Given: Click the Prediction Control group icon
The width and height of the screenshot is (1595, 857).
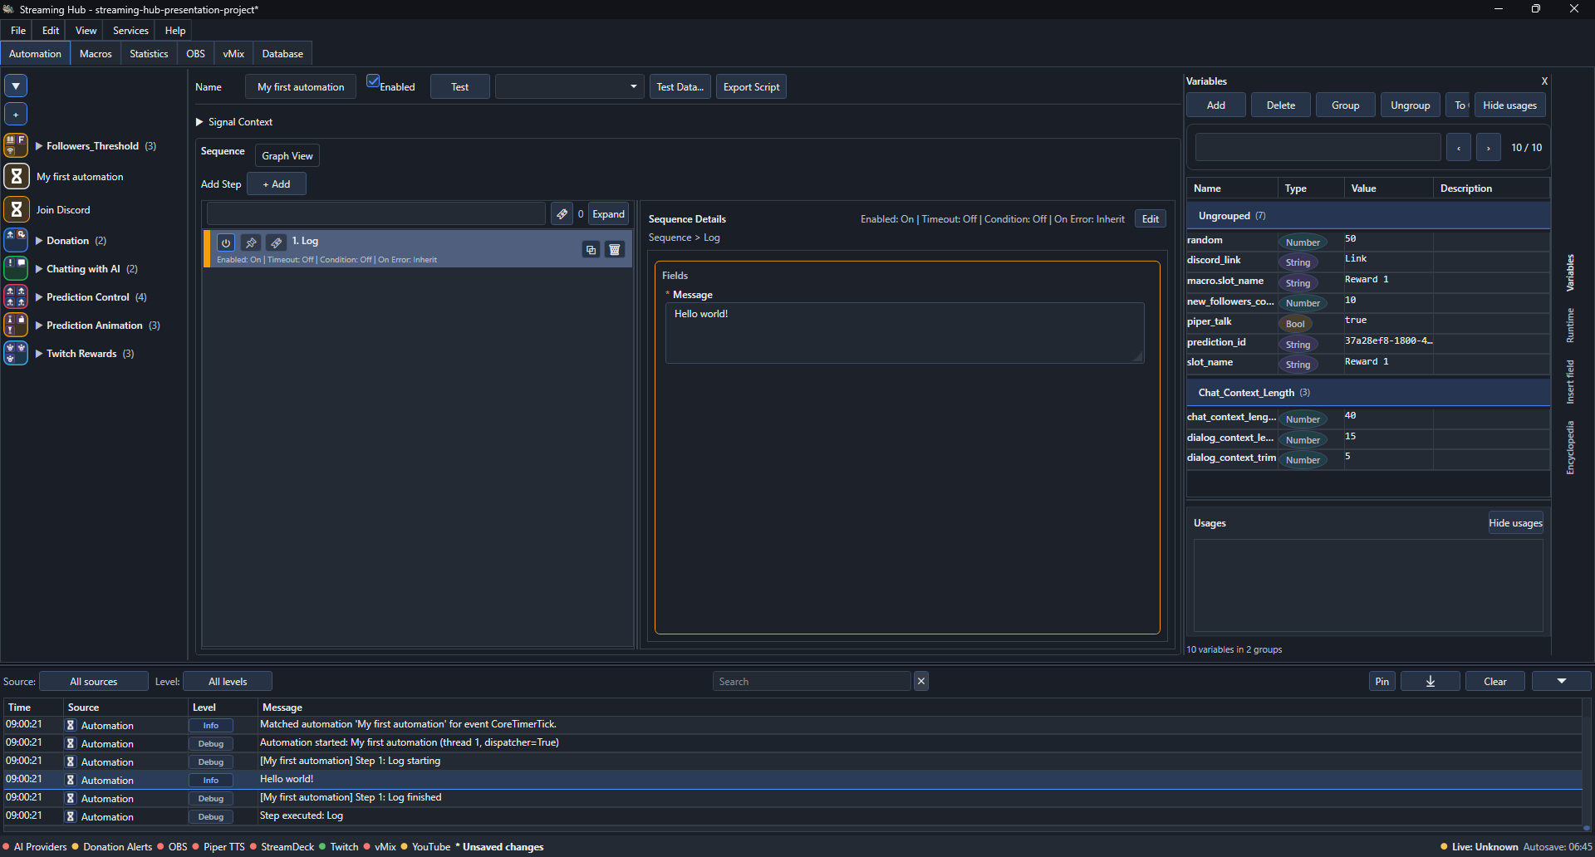Looking at the screenshot, I should tap(16, 296).
